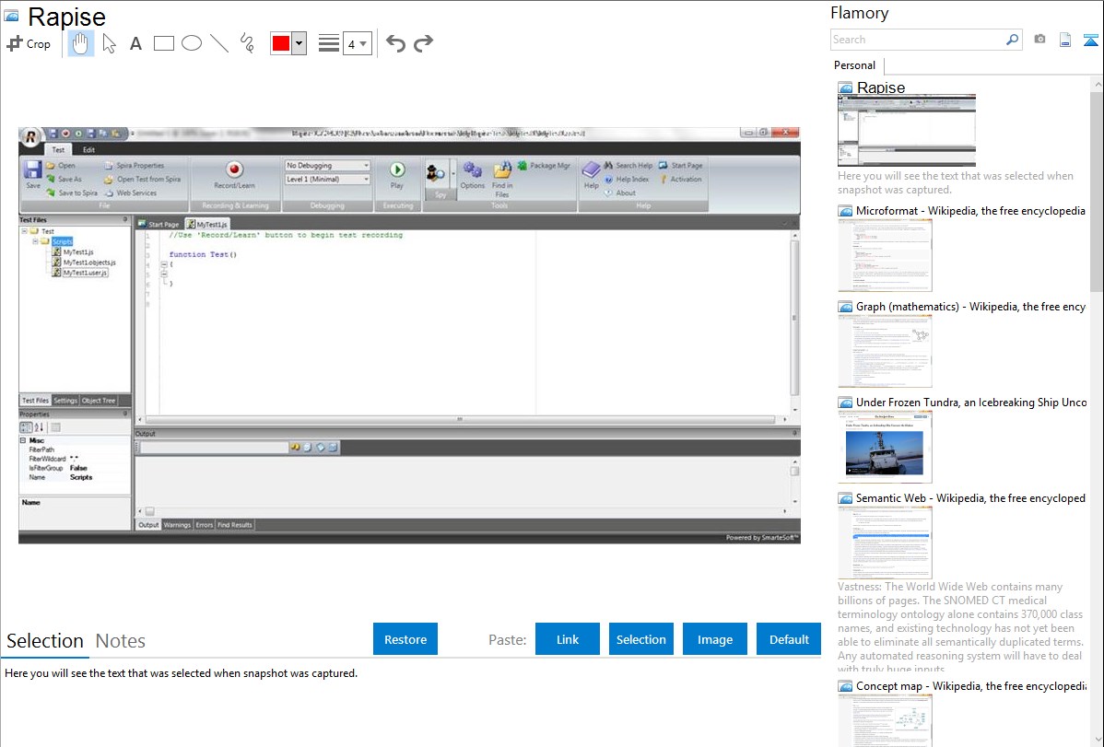This screenshot has width=1104, height=747.
Task: Open the Semantic Web snapshot
Action: point(885,543)
